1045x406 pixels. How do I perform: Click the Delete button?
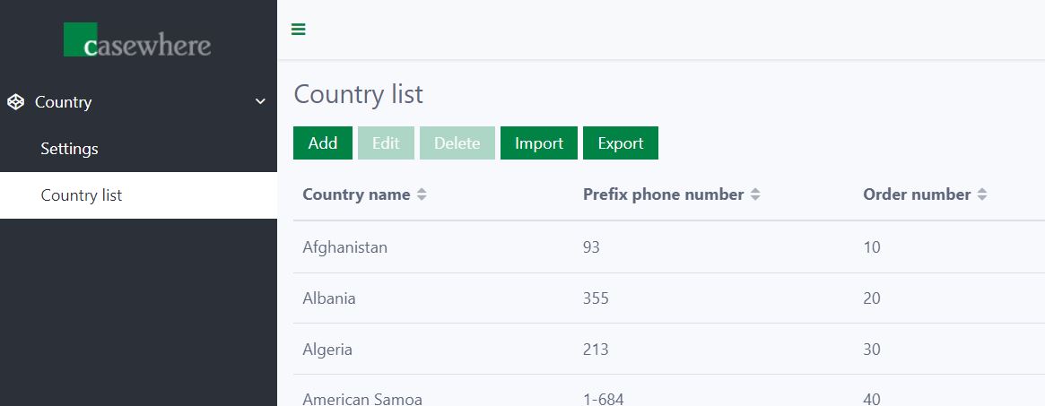(x=457, y=143)
